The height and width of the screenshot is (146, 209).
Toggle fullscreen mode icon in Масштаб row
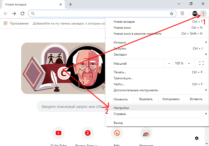[201, 63]
